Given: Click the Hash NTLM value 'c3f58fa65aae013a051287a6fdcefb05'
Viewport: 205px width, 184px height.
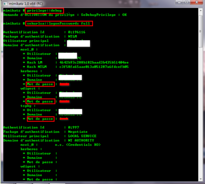Looking at the screenshot, I should (x=94, y=67).
